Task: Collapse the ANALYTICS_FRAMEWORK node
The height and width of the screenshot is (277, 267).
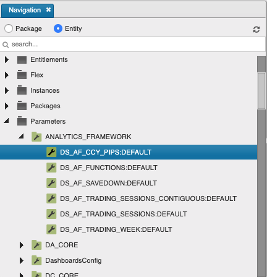Action: click(x=21, y=136)
